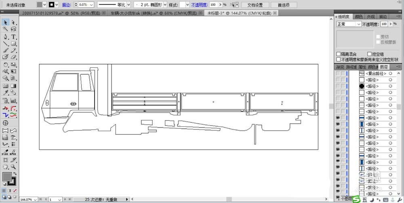Image resolution: width=404 pixels, height=203 pixels.
Task: Open the blending mode 正常 dropdown
Action: point(349,24)
